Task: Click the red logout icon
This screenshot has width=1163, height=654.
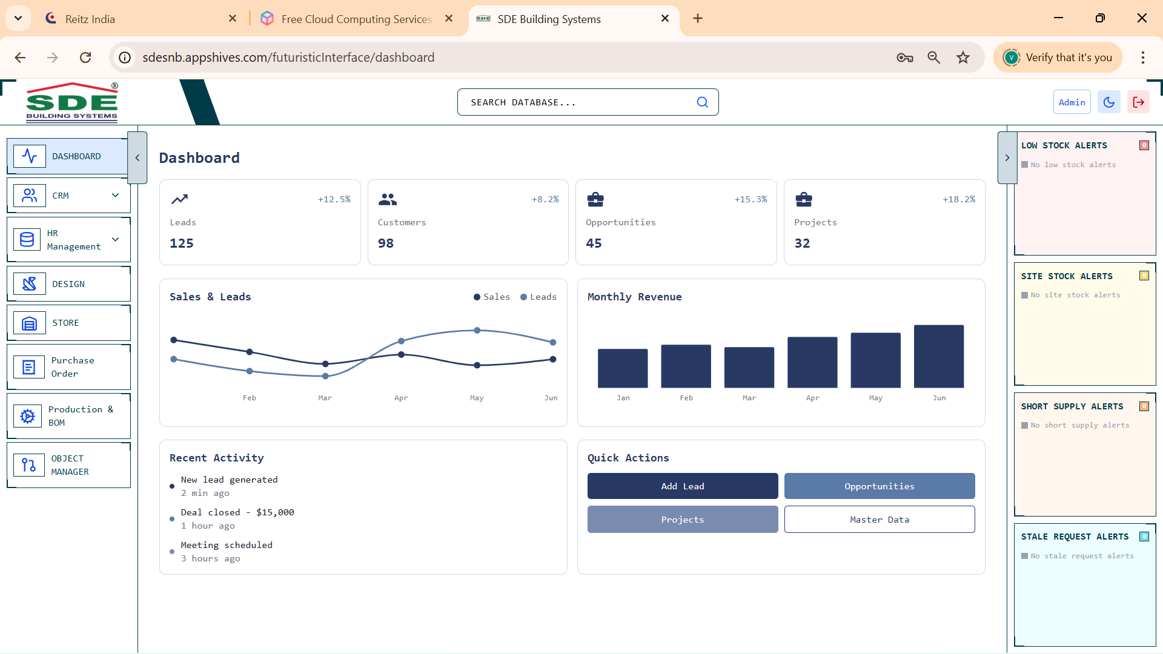Action: tap(1138, 102)
